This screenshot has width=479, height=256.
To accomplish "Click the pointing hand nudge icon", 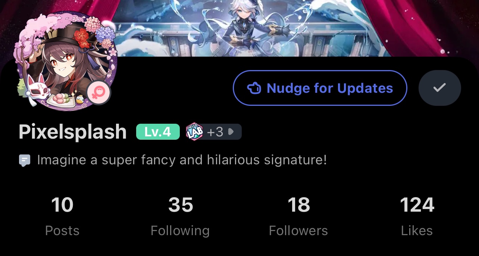I will pyautogui.click(x=254, y=89).
